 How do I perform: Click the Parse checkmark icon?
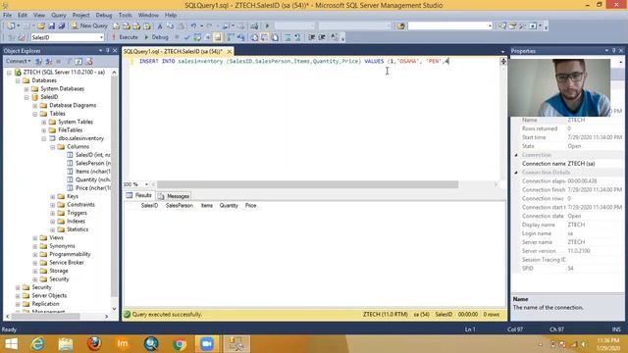coord(186,37)
